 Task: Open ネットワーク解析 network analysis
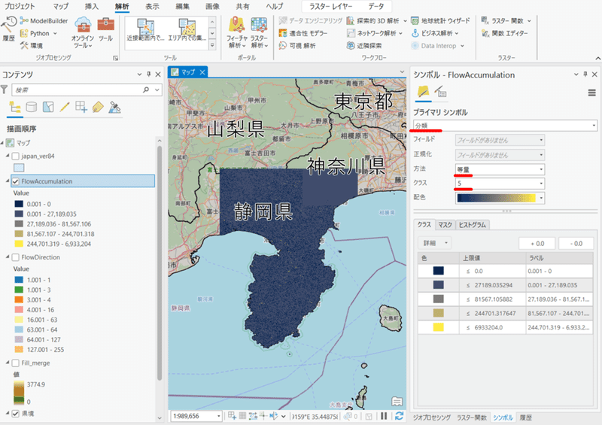click(x=374, y=33)
